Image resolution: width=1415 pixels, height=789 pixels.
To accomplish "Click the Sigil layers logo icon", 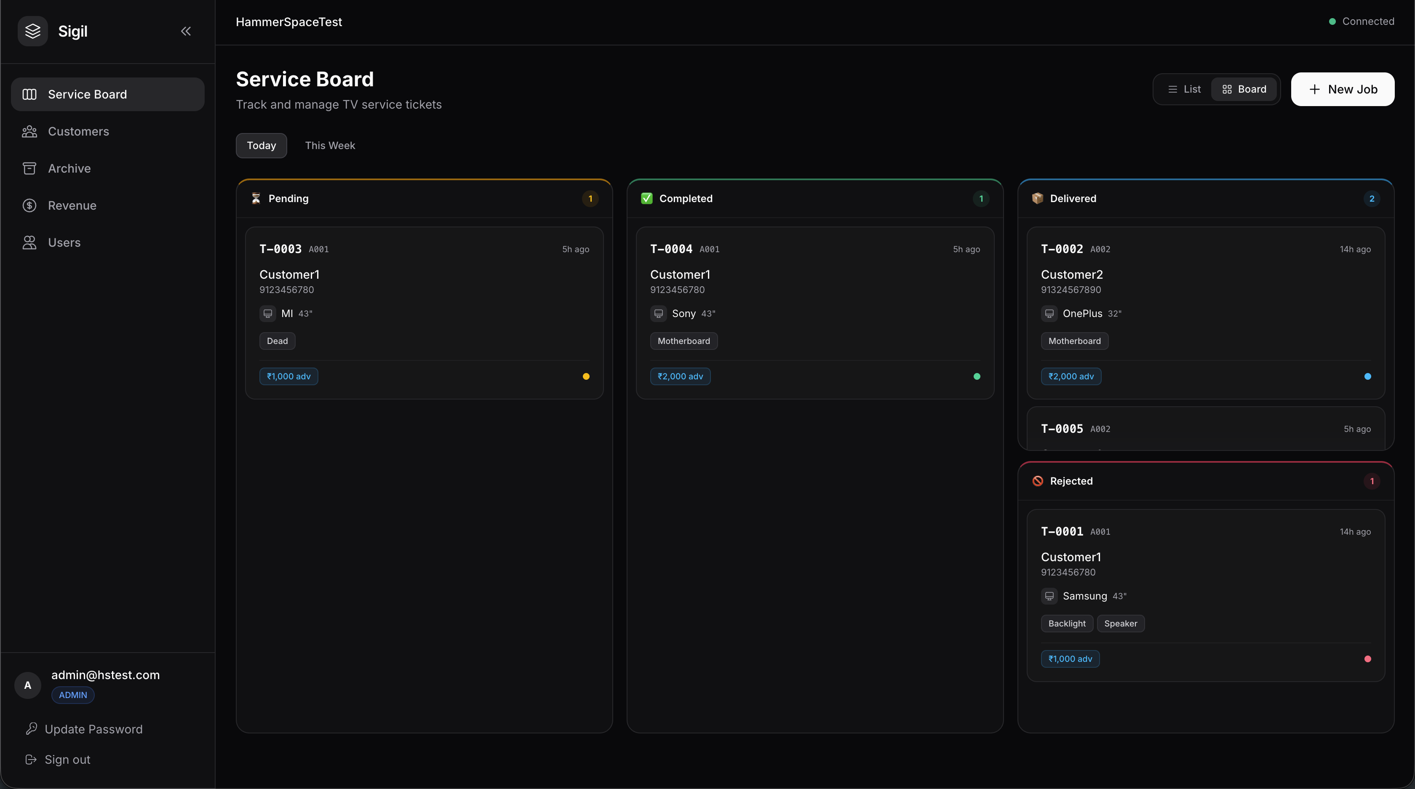I will coord(33,31).
